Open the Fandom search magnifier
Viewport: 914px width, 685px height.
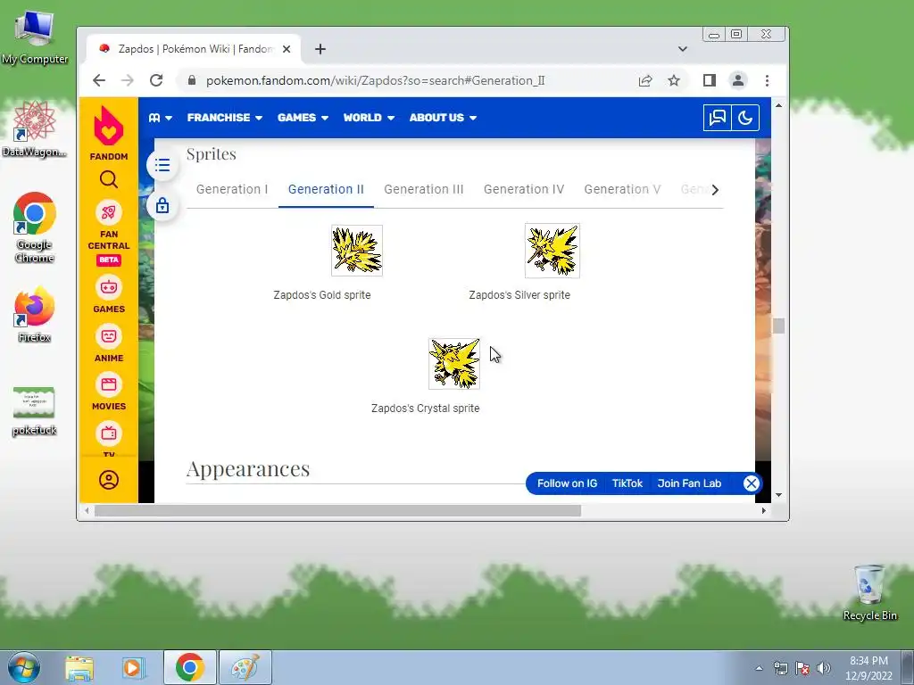pos(108,179)
